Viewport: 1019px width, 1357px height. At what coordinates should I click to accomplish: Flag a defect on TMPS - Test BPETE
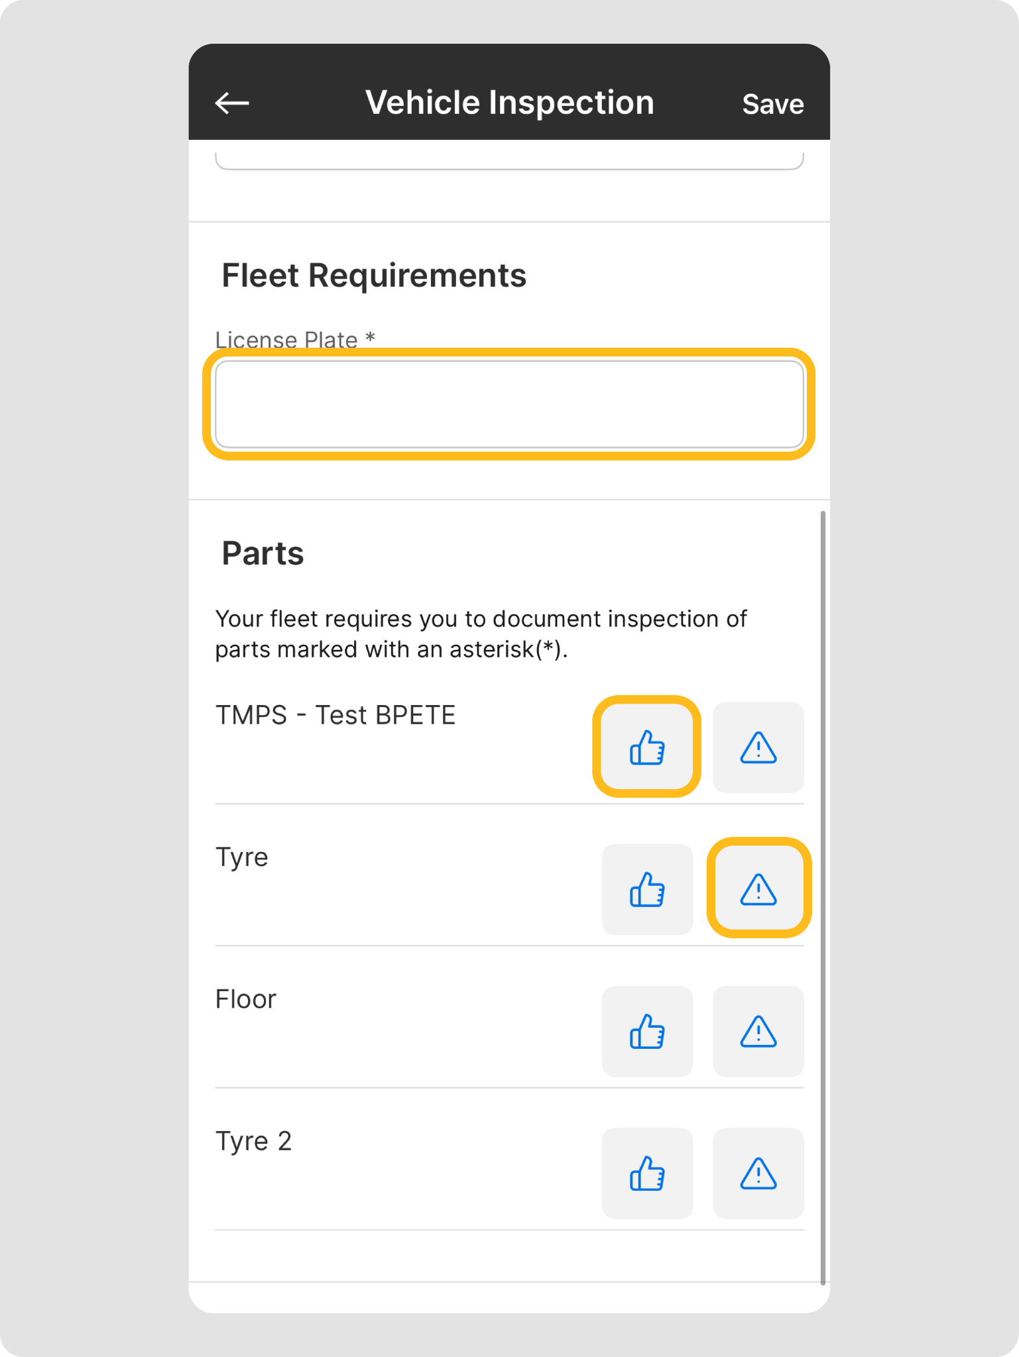[x=758, y=747]
